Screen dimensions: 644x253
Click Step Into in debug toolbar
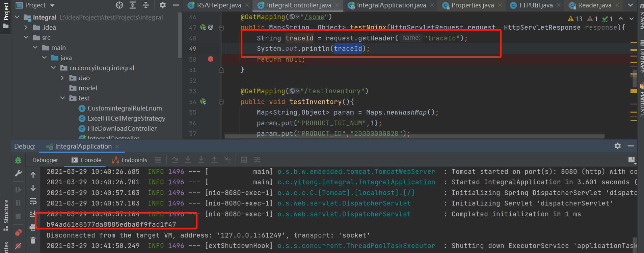coord(188,160)
